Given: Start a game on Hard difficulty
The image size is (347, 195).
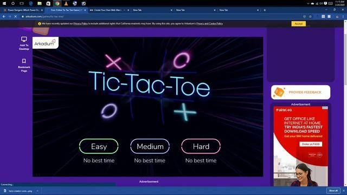Looking at the screenshot, I should (201, 146).
